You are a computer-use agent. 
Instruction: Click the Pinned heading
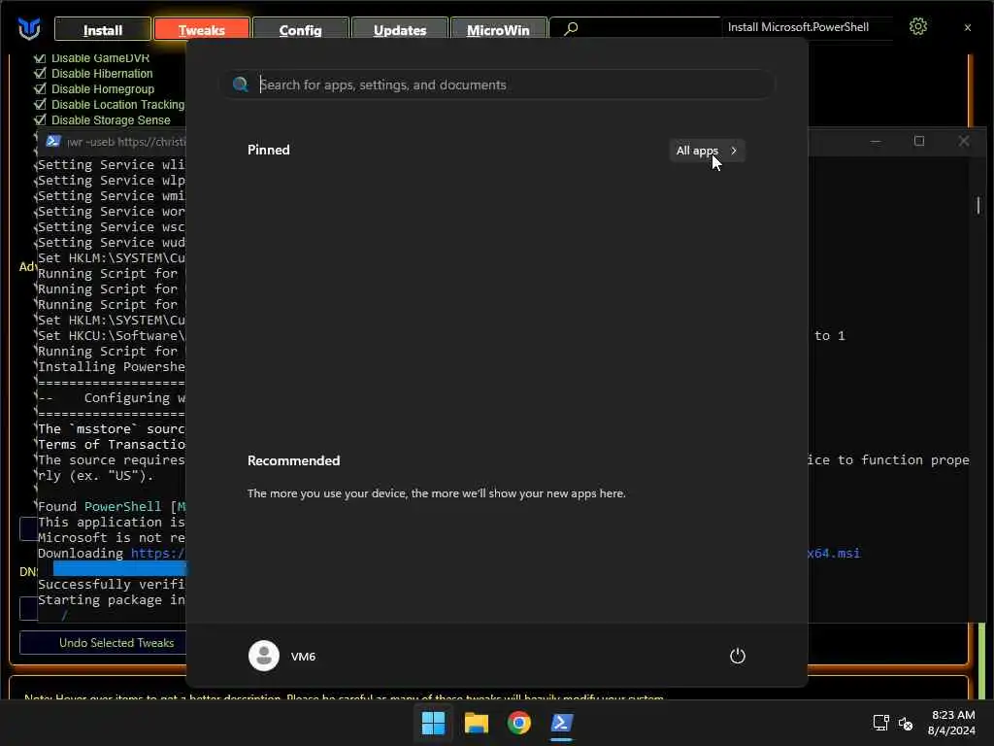tap(269, 150)
